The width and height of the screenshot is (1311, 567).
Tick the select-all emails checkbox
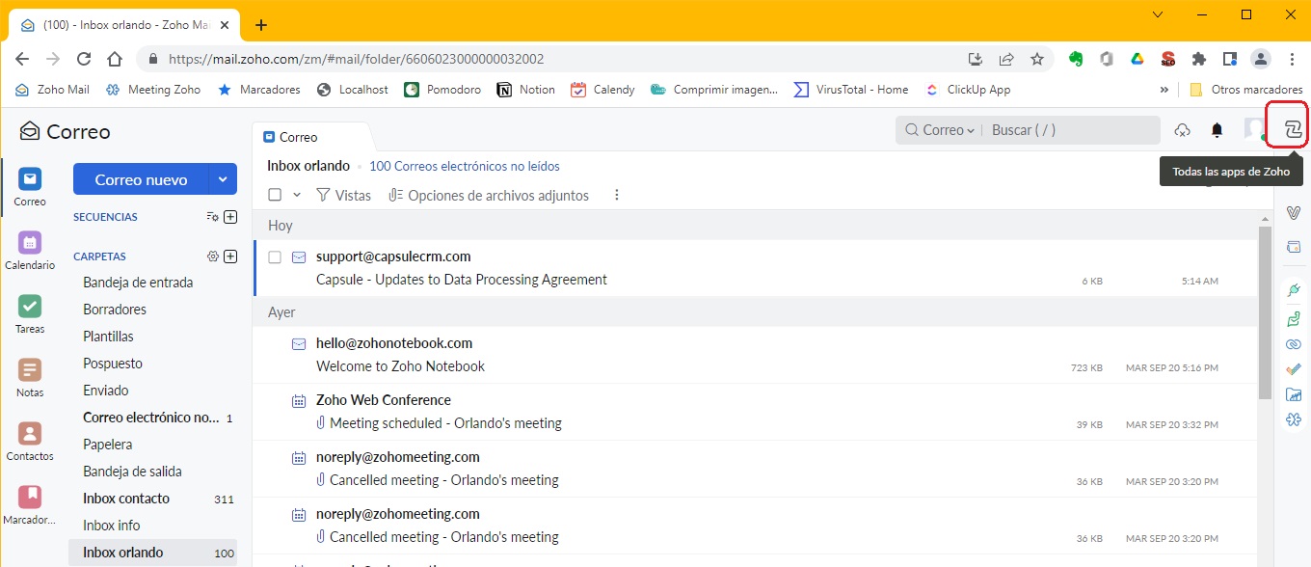pyautogui.click(x=275, y=195)
